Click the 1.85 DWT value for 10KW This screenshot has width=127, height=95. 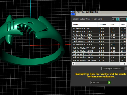point(113,54)
